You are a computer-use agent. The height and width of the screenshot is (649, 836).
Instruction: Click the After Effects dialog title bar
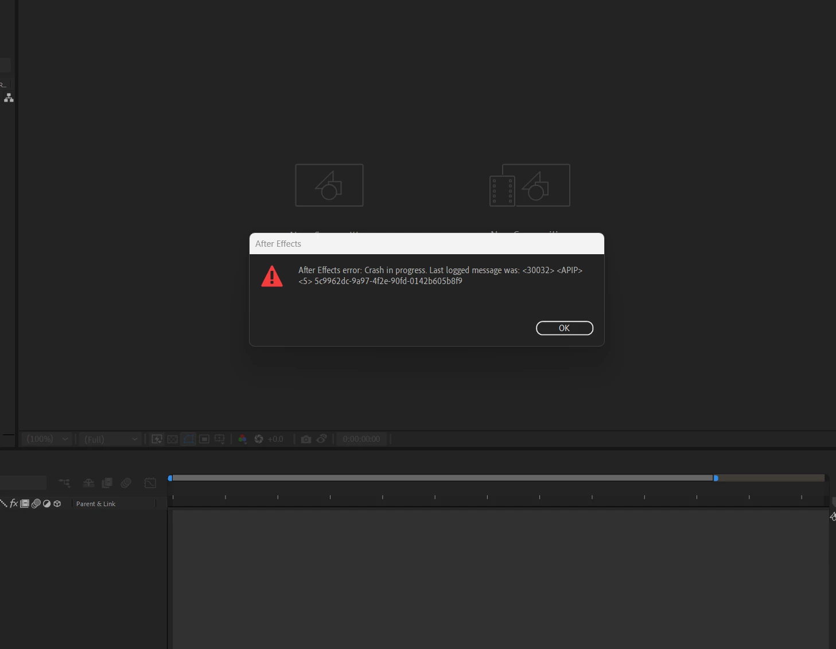[x=426, y=244]
